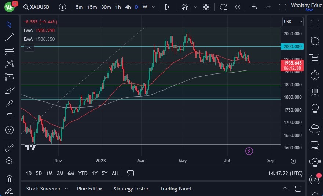Click the 2000.000 price level label
323x196 pixels.
[x=292, y=46]
